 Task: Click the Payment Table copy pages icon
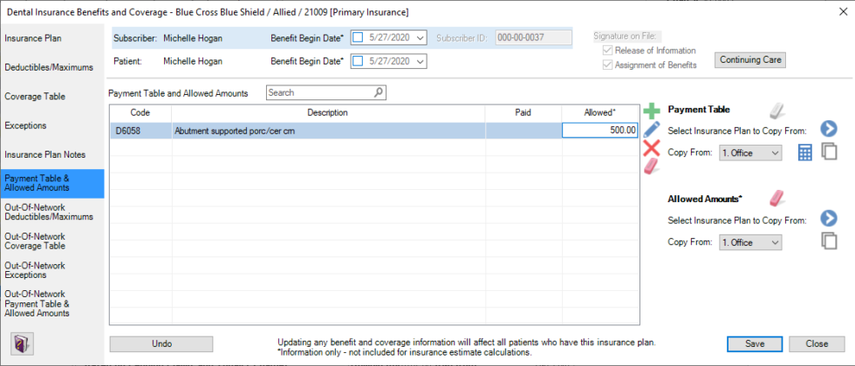coord(829,152)
